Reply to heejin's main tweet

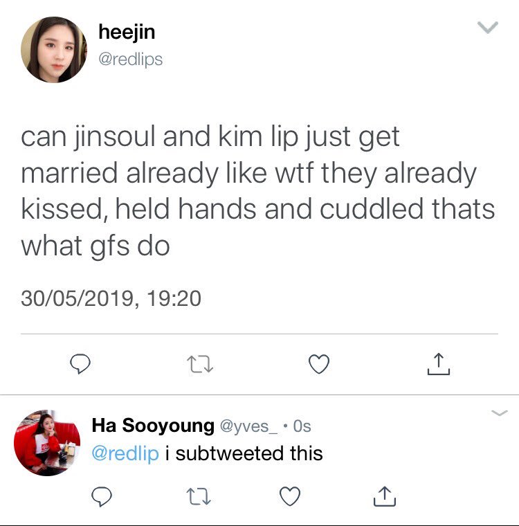click(x=80, y=363)
